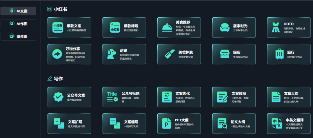Open the 爆款标题 tool title
The height and width of the screenshot is (138, 313).
point(131,26)
